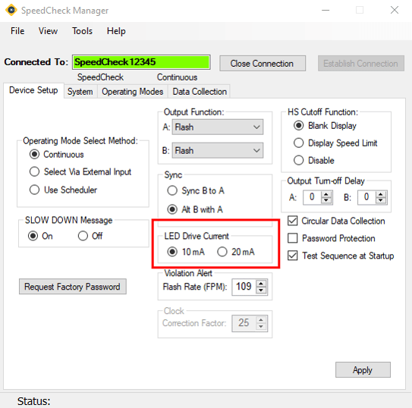This screenshot has width=412, height=408.
Task: Decrease Output Turn-off Delay A value
Action: click(326, 200)
